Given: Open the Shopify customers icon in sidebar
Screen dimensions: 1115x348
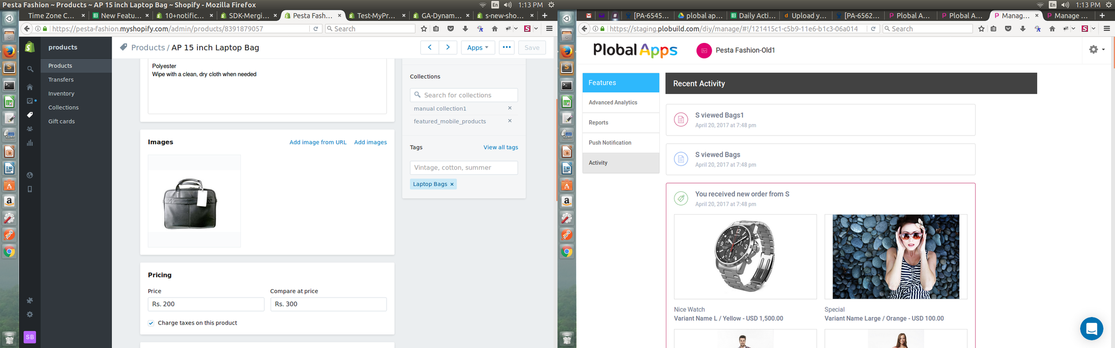Looking at the screenshot, I should pos(30,129).
